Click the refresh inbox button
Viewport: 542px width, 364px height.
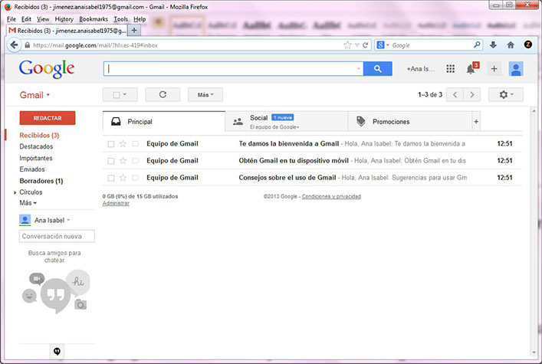tap(163, 95)
